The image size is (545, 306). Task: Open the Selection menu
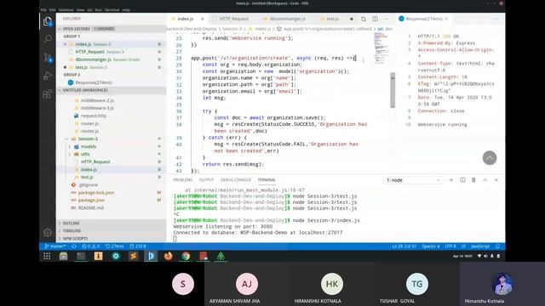coord(66,9)
